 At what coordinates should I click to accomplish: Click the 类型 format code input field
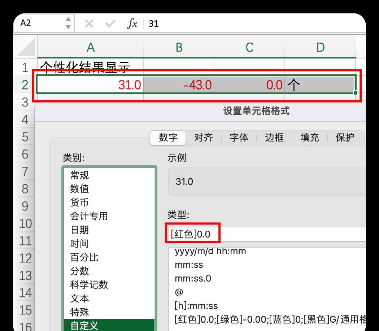(x=267, y=234)
